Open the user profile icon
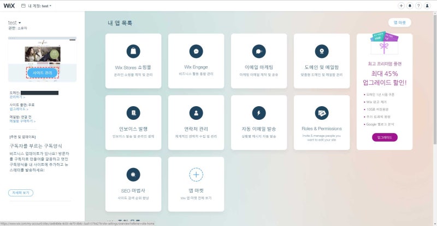This screenshot has width=437, height=226. click(427, 5)
